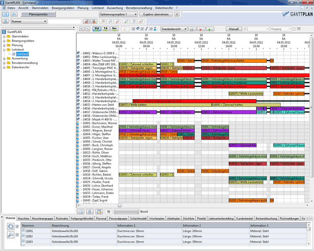The image size is (314, 251).
Task: Select the Datentransfer tree folder
Action: [x=20, y=67]
